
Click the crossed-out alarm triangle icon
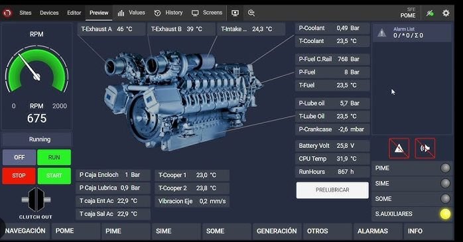point(399,148)
